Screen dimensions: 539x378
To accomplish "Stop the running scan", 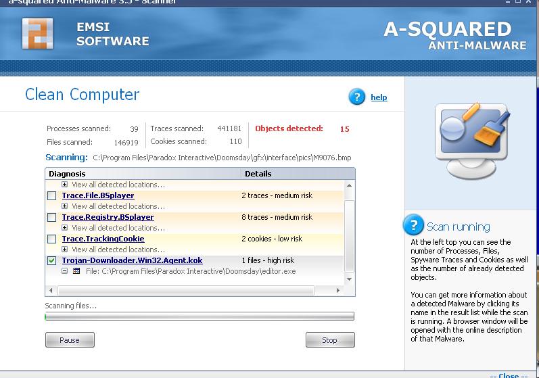I will click(330, 340).
